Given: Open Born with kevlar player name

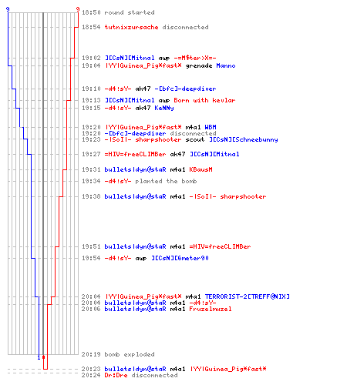Looking at the screenshot, I should (204, 100).
